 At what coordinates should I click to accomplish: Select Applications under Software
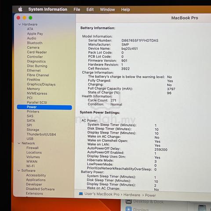[36, 180]
